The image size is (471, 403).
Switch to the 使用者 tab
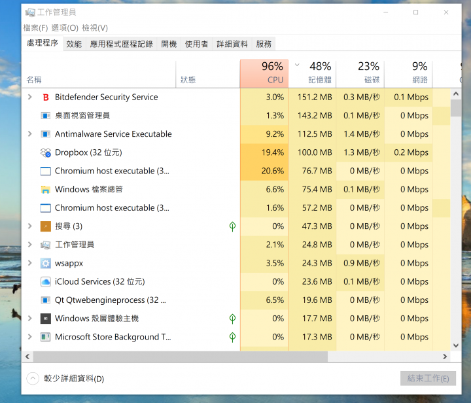point(196,44)
